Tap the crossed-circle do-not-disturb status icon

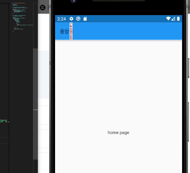click(78, 19)
